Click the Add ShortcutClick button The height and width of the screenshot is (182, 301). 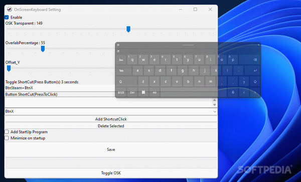click(x=111, y=119)
